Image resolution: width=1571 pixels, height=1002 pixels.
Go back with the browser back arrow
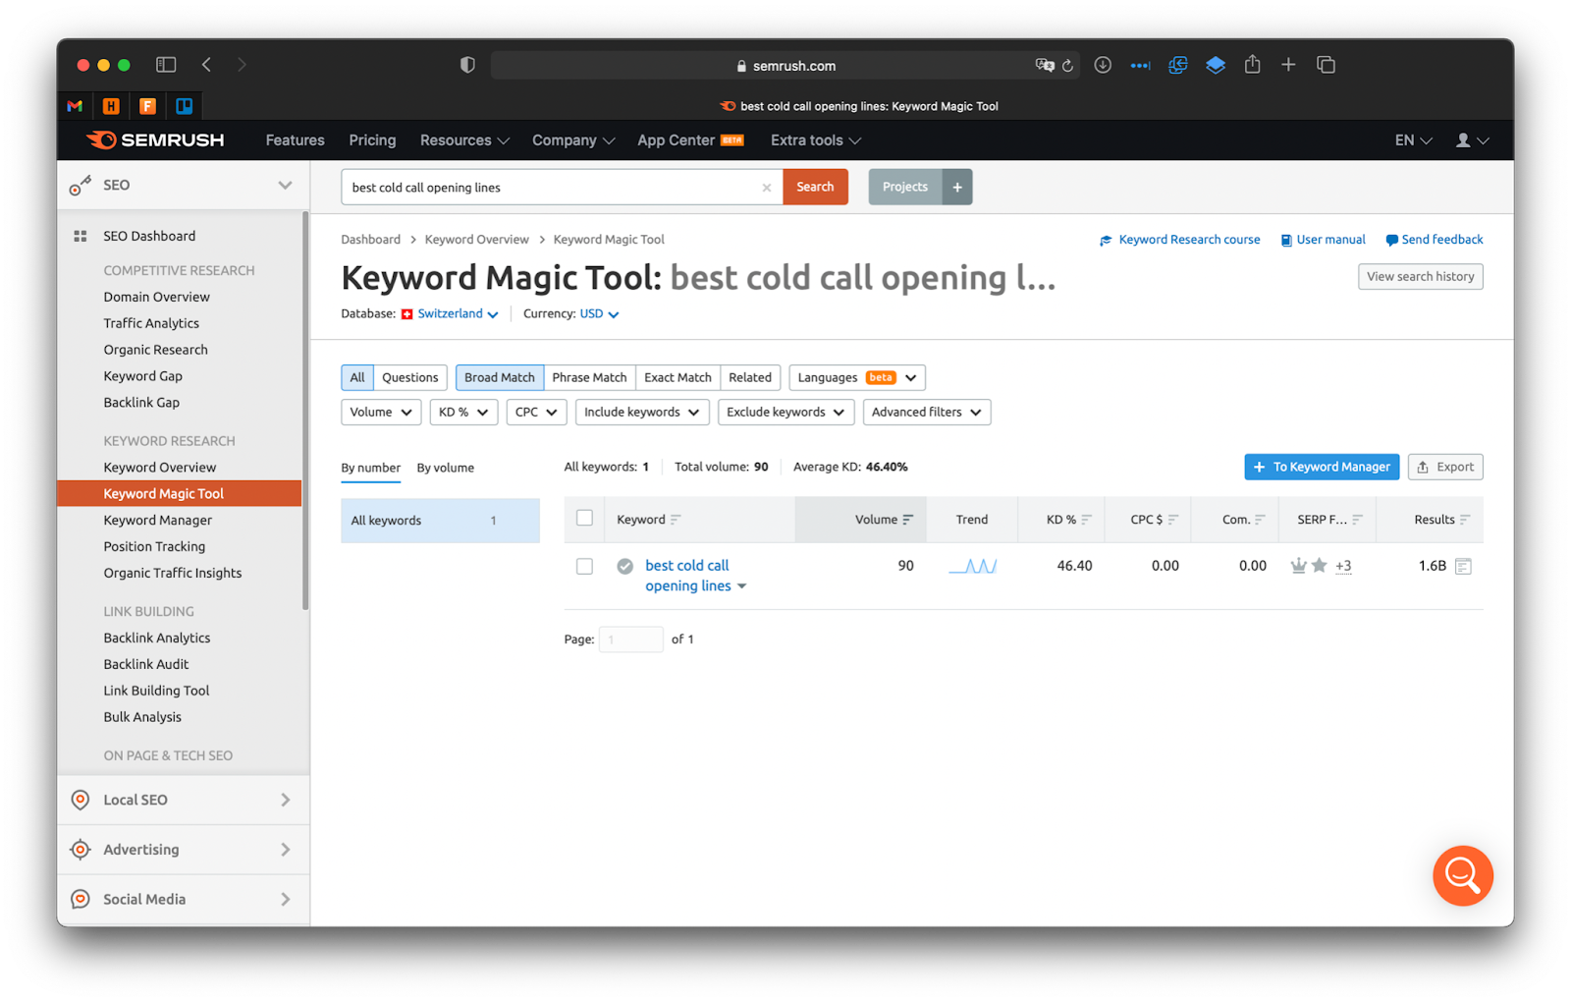(206, 65)
